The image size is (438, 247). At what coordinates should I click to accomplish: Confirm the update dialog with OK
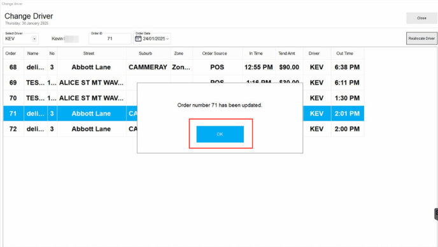[220, 134]
